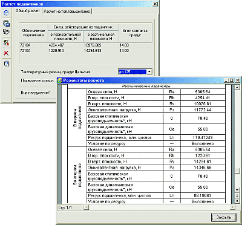Screen dimensions: 242x225
Task: Click the 'Температурный режим, градус Цельсия' label
Action: (56, 72)
